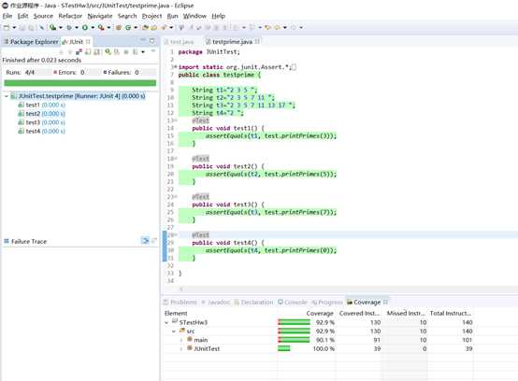This screenshot has width=518, height=381.
Task: Select test2 in the JUnit results
Action: tap(42, 114)
